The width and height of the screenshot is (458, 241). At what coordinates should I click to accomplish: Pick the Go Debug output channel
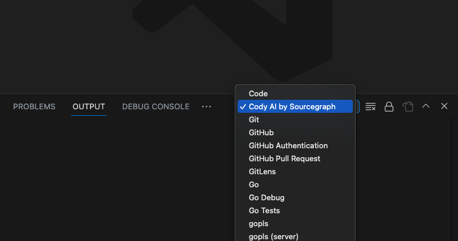click(x=295, y=197)
